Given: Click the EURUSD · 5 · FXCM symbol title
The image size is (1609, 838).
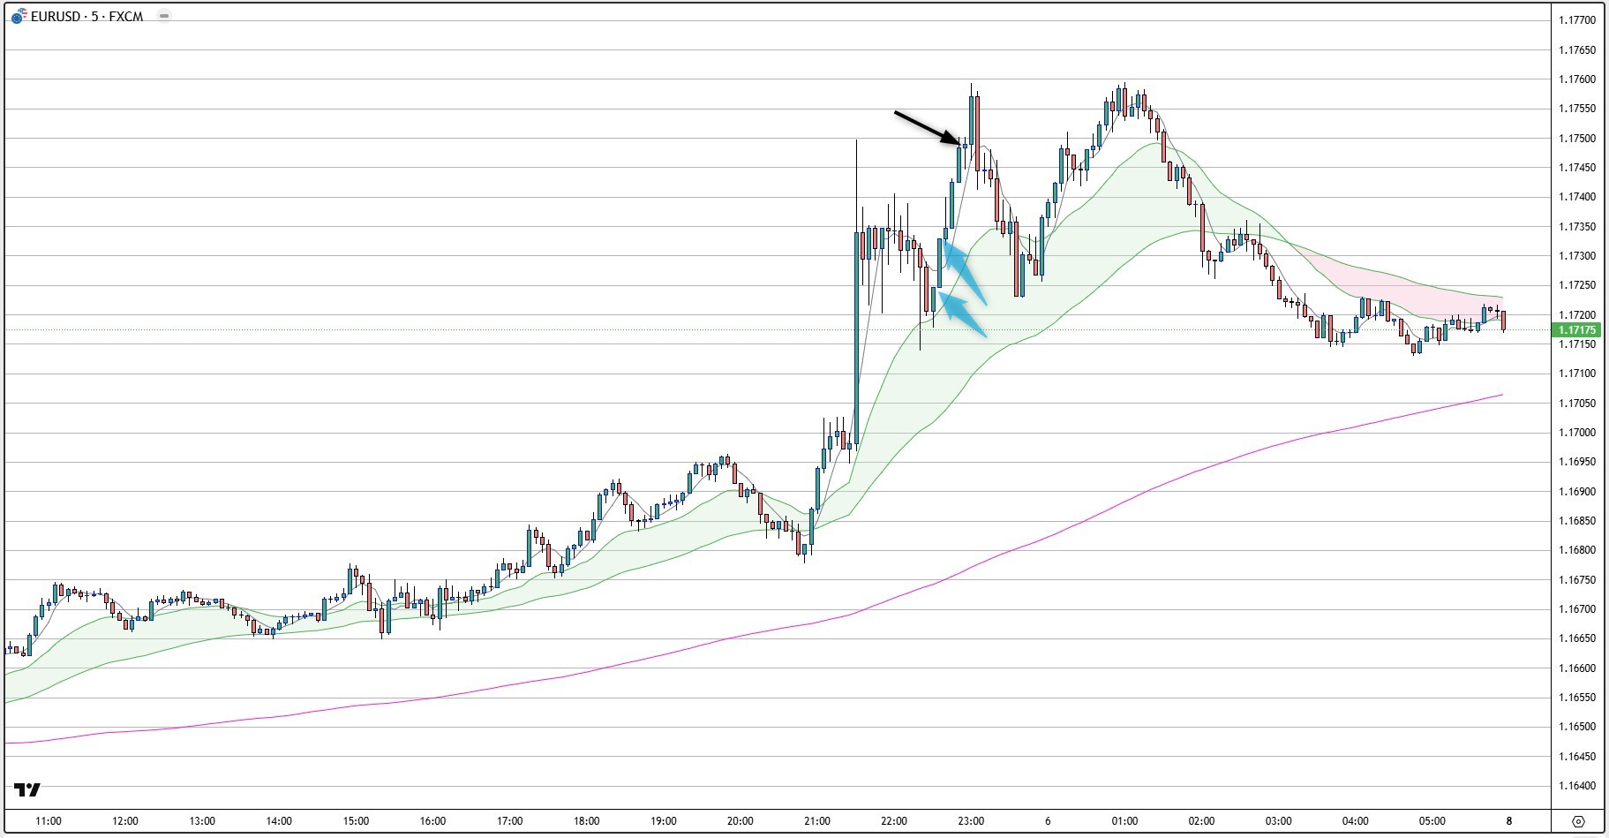Looking at the screenshot, I should (86, 17).
